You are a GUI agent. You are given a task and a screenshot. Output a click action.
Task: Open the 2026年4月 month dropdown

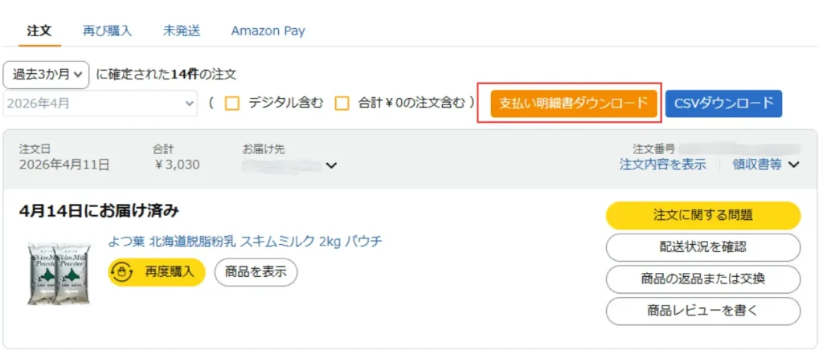pyautogui.click(x=100, y=104)
